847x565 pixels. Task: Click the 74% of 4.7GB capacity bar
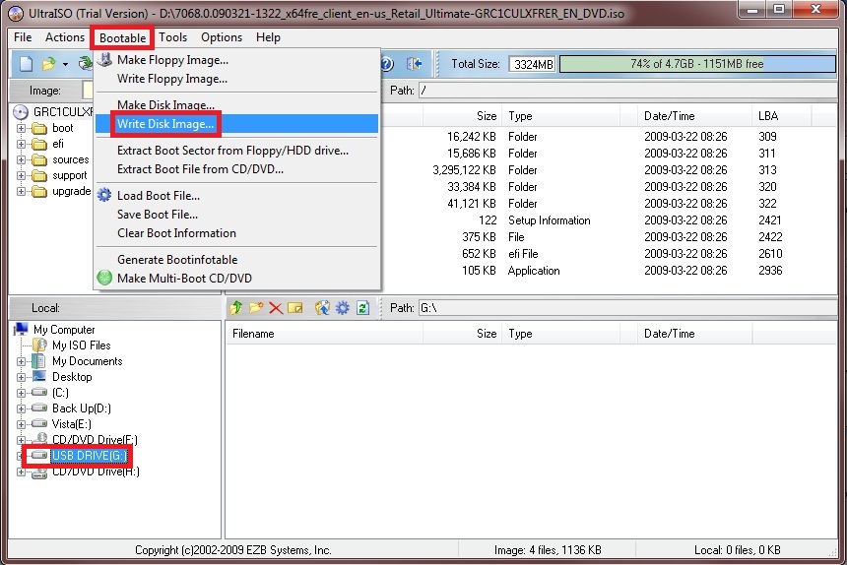coord(697,64)
